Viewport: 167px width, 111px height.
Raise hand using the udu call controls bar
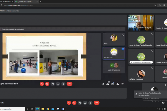coord(80,103)
